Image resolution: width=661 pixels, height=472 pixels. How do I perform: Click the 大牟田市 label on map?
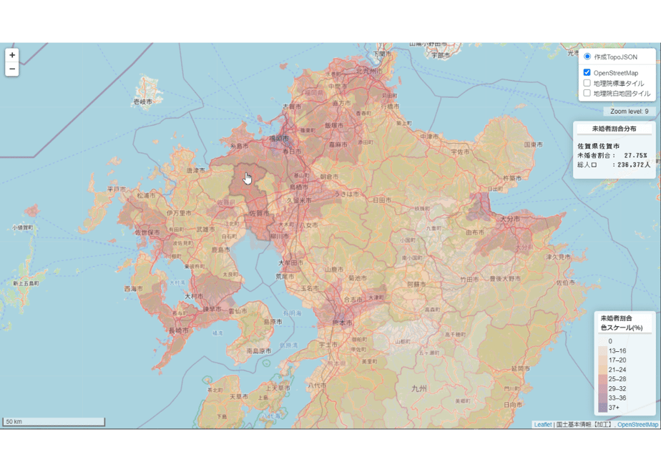click(290, 262)
